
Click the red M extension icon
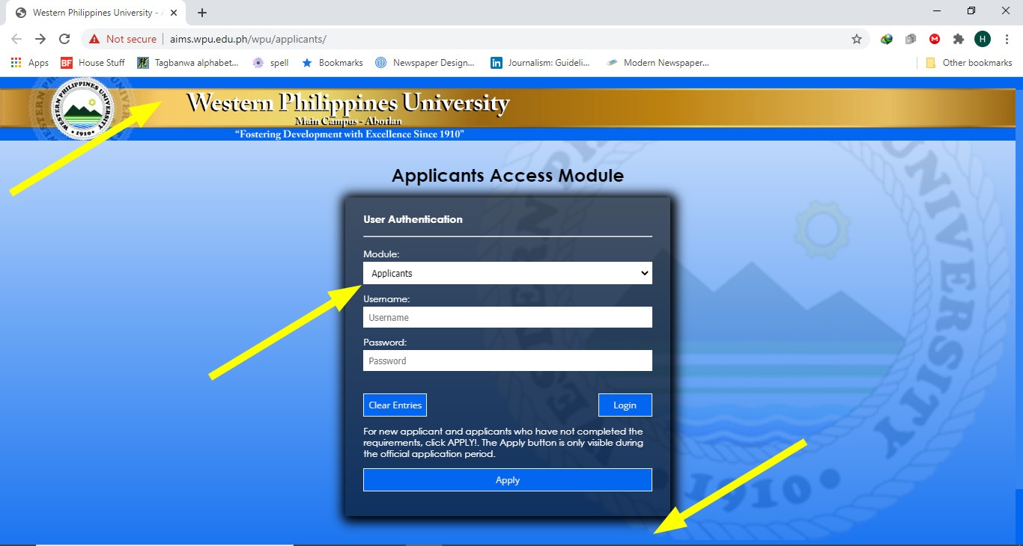tap(935, 39)
